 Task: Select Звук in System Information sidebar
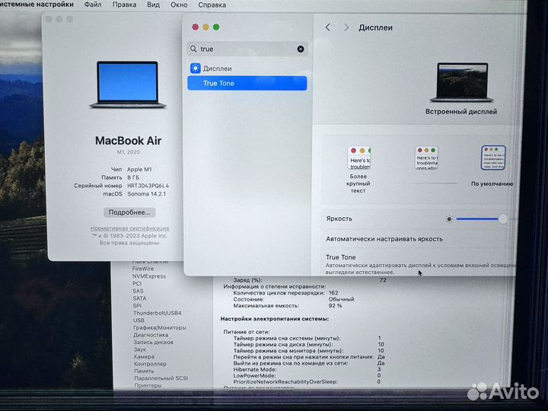point(140,349)
